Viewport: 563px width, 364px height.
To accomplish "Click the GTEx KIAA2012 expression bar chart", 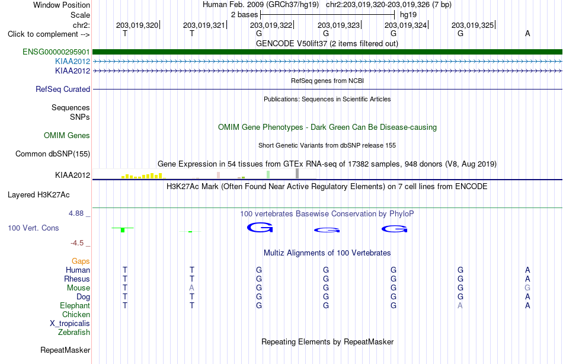I will tap(204, 174).
